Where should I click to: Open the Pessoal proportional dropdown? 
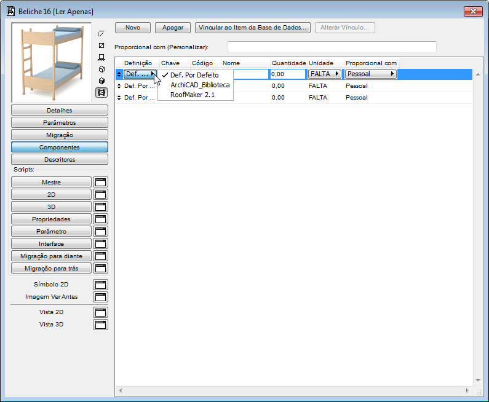[x=371, y=74]
